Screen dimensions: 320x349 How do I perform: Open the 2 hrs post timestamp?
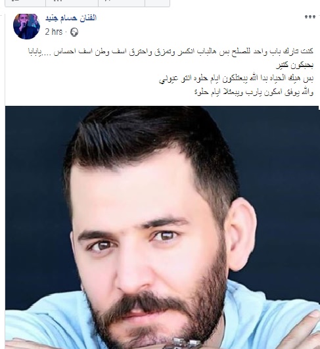pos(54,32)
